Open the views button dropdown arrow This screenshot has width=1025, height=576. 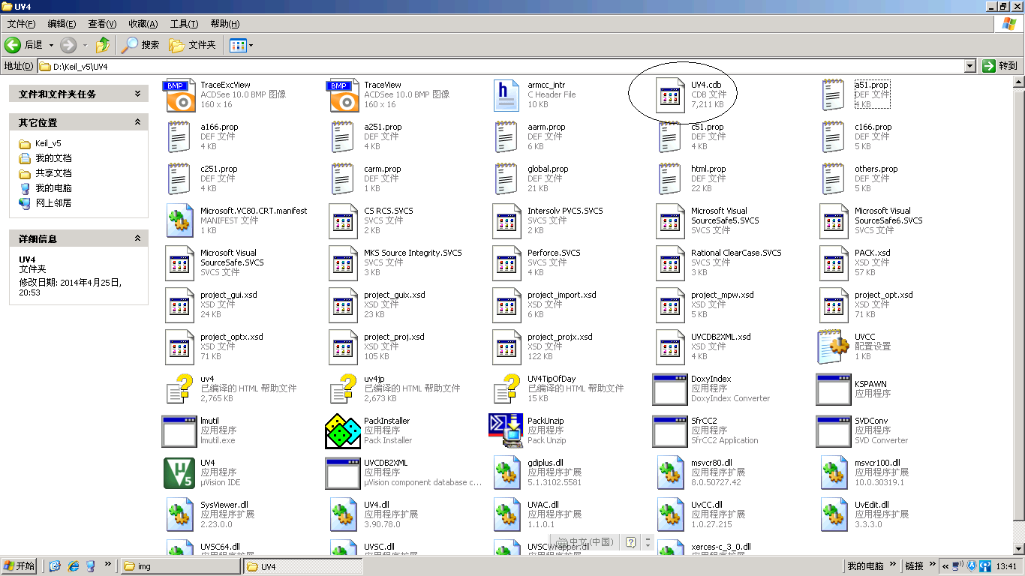pos(251,45)
